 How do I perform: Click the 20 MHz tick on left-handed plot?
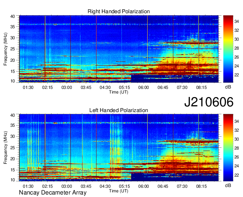pyautogui.click(x=13, y=159)
